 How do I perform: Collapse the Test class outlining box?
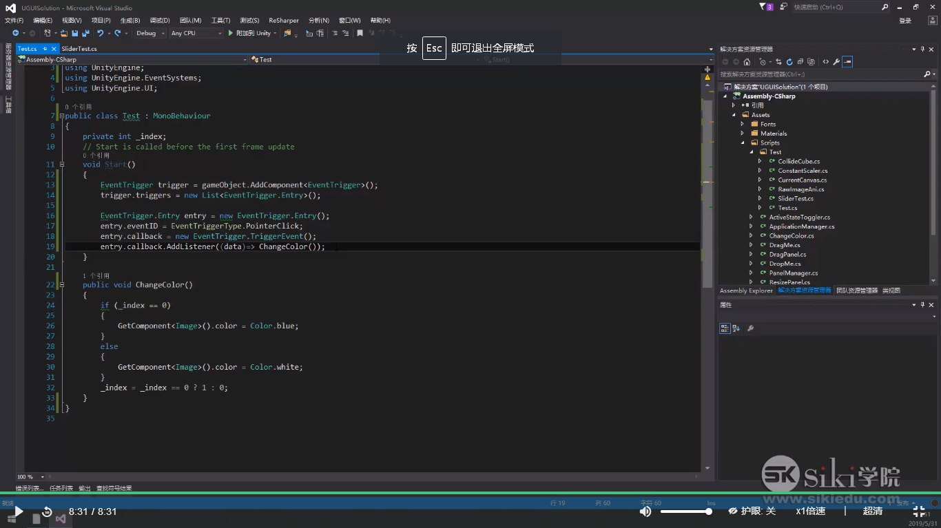pos(61,116)
